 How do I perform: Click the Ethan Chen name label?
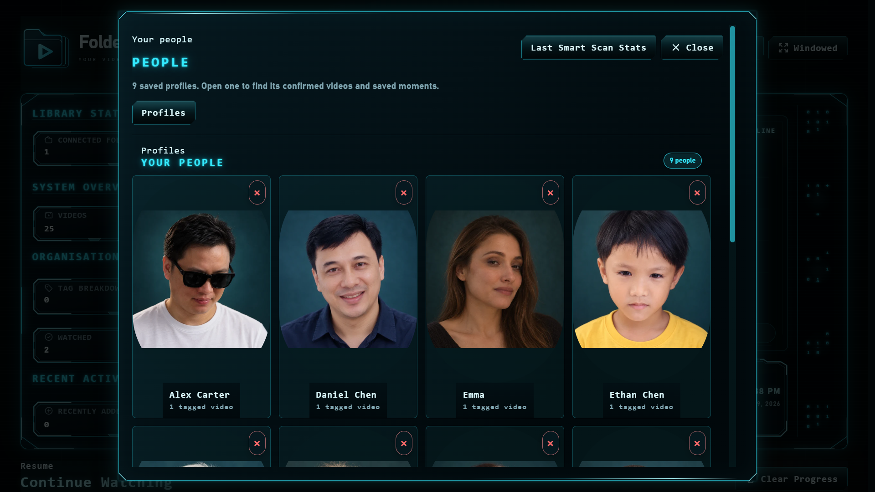pyautogui.click(x=637, y=395)
